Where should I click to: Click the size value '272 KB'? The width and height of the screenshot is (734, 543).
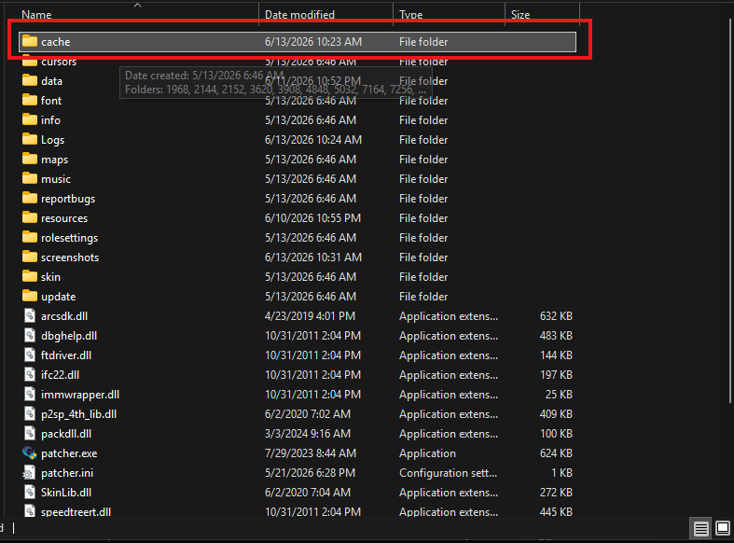click(x=556, y=493)
